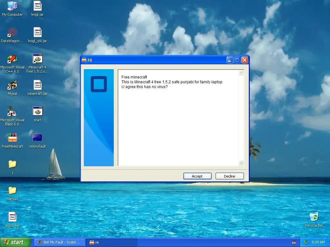Click Accept in the Hi dialog
Viewport: 330px width, 247px height.
198,176
